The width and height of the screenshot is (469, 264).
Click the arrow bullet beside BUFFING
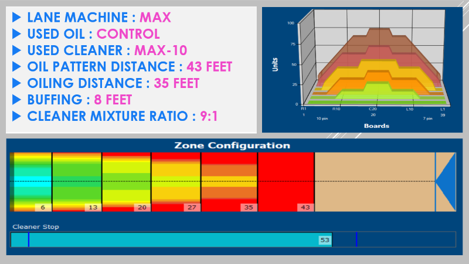17,100
